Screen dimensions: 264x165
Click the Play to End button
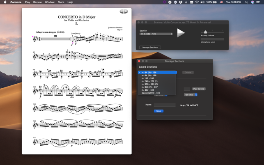click(199, 89)
